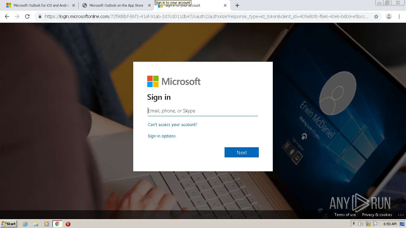Click the red Opera taskbar icon
Screen dimensions: 406x228
coord(68,224)
